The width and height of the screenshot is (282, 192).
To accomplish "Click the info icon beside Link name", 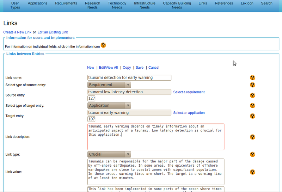I will tap(252, 78).
